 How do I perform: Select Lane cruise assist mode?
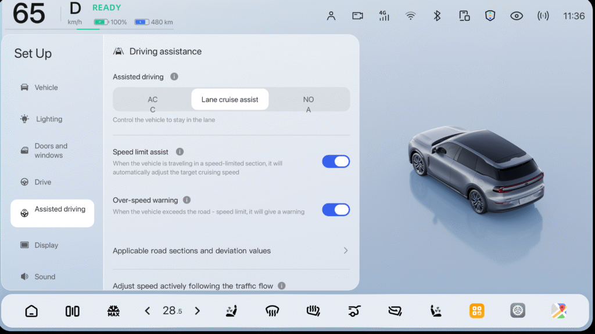230,100
